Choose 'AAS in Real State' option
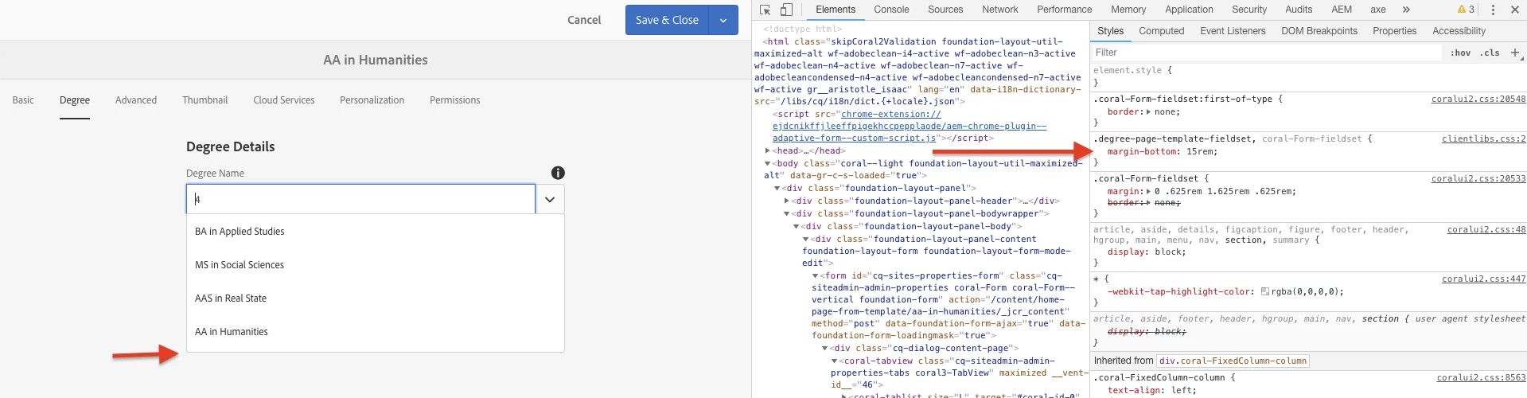Image resolution: width=1527 pixels, height=398 pixels. coord(375,298)
